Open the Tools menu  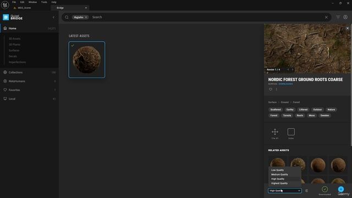(x=44, y=2)
